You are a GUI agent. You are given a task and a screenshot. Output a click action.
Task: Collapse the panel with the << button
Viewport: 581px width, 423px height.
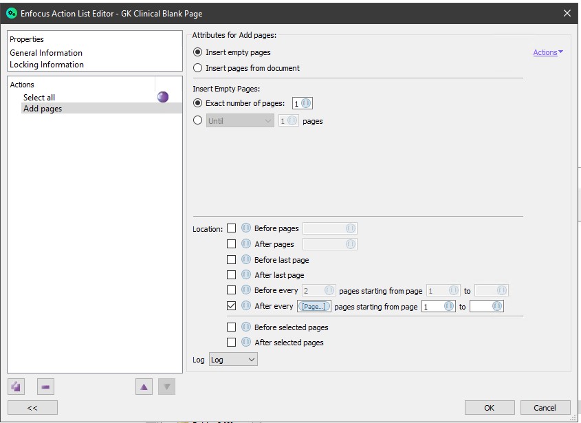[x=32, y=407]
